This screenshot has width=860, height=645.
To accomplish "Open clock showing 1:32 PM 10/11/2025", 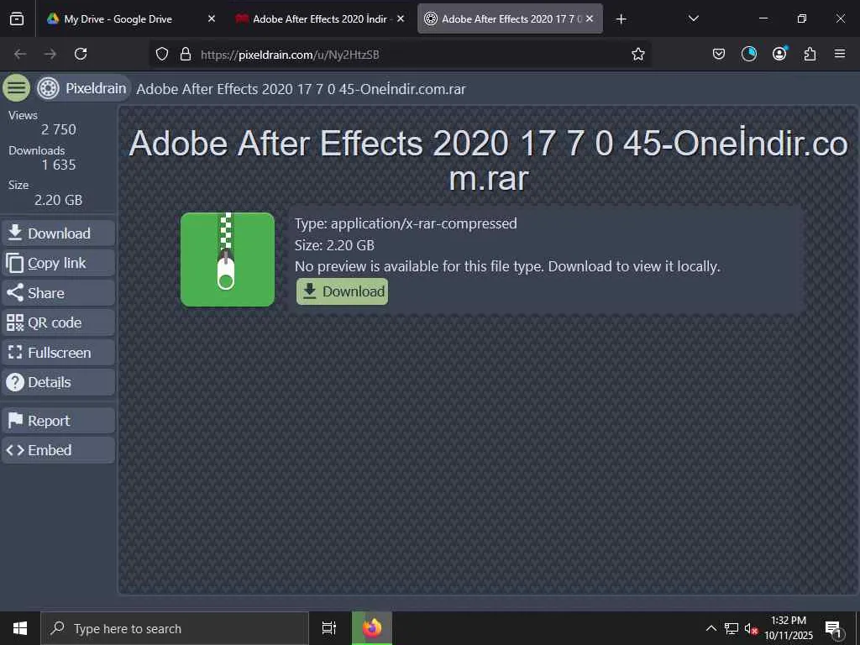I will (788, 628).
